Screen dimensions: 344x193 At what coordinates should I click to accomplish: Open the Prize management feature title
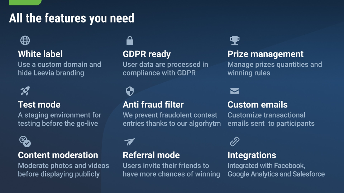(x=265, y=54)
